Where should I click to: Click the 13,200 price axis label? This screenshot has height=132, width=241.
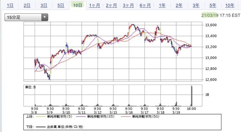pos(211,47)
